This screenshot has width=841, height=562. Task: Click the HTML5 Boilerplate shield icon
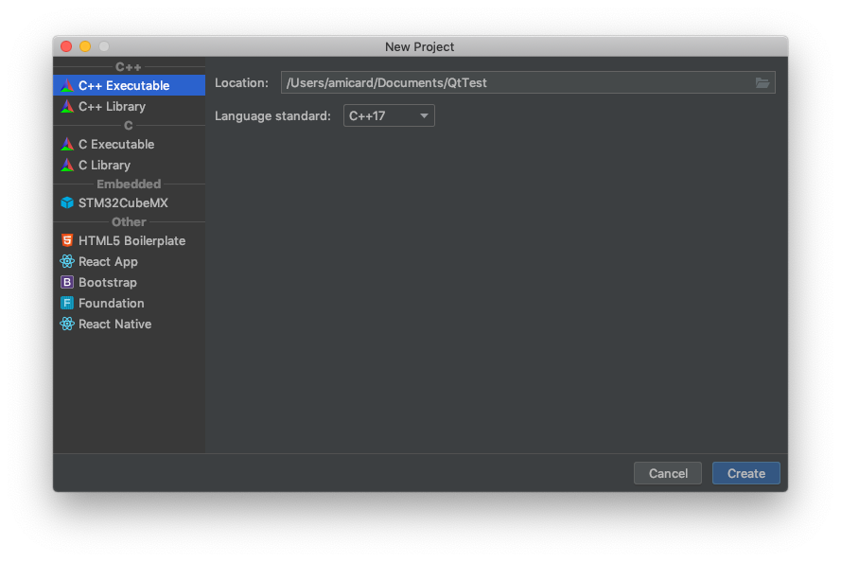pyautogui.click(x=67, y=240)
